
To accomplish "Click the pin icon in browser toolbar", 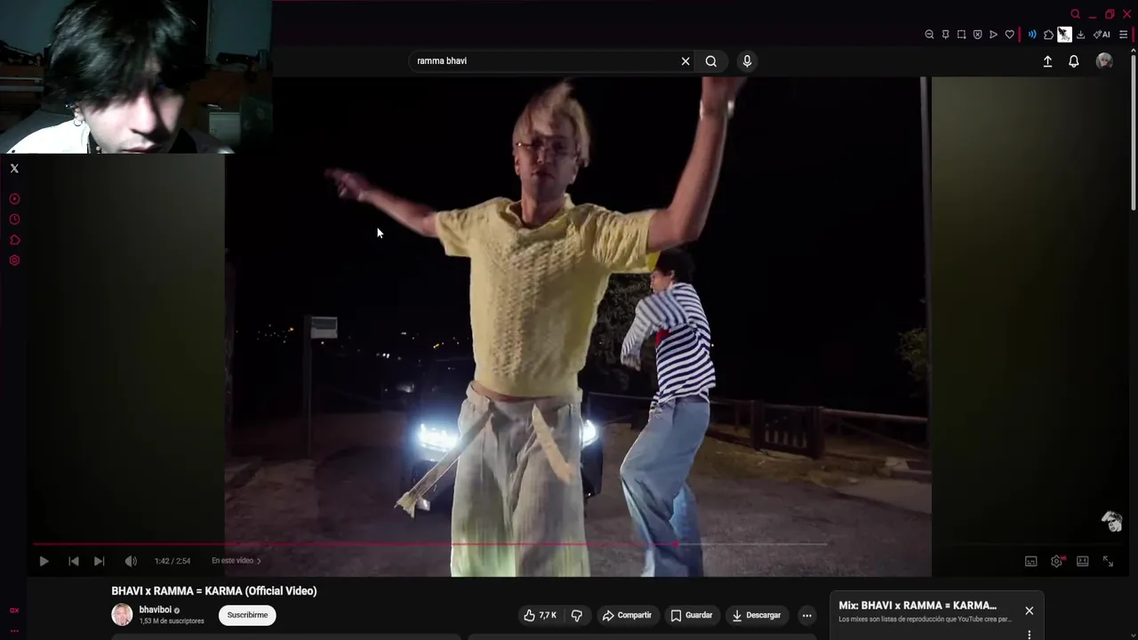I will pyautogui.click(x=945, y=35).
